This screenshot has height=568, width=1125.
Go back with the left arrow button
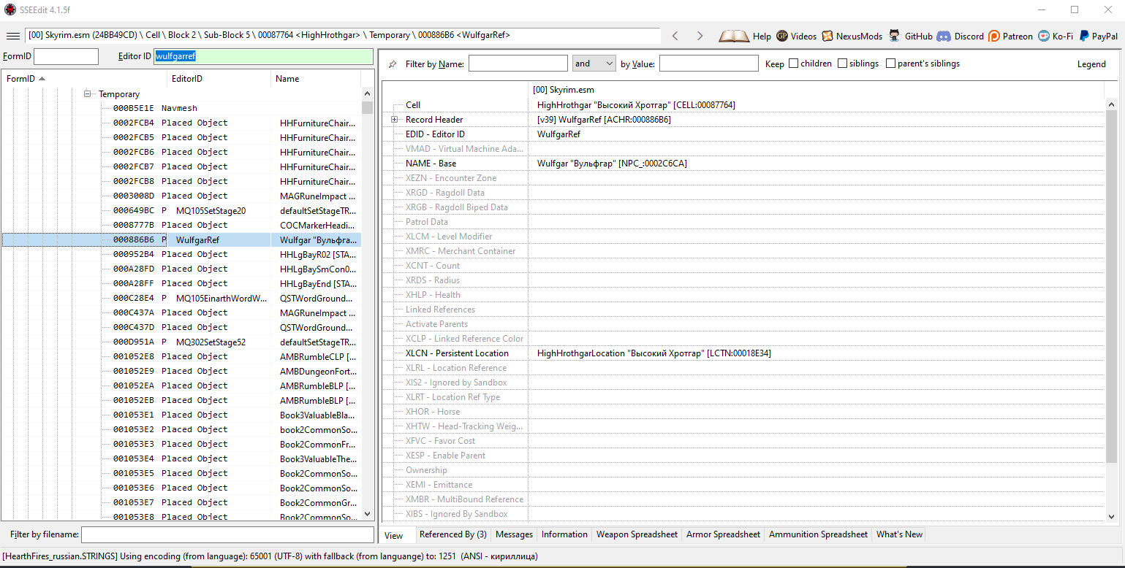[x=675, y=36]
